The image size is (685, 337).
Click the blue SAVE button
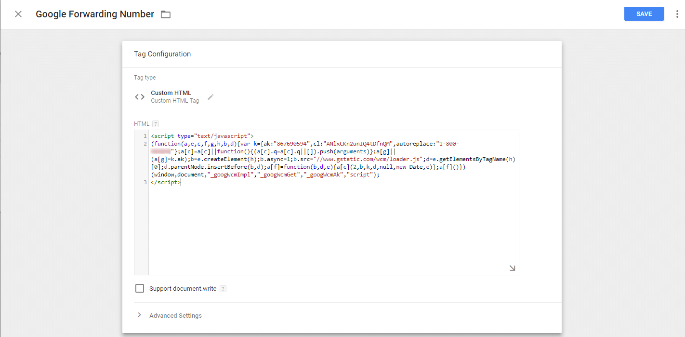[644, 14]
